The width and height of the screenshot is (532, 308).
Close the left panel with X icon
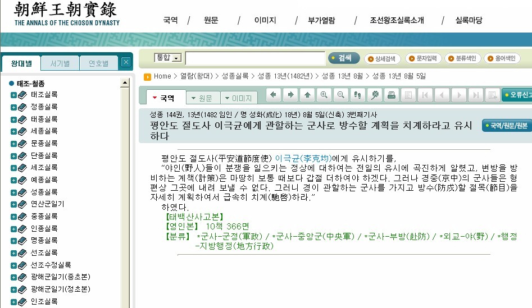point(126,62)
